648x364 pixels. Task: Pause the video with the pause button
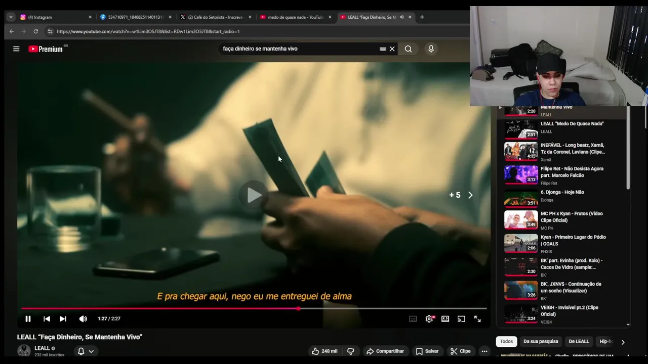28,319
